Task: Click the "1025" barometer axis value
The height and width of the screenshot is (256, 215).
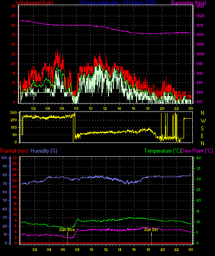Action: coord(200,6)
